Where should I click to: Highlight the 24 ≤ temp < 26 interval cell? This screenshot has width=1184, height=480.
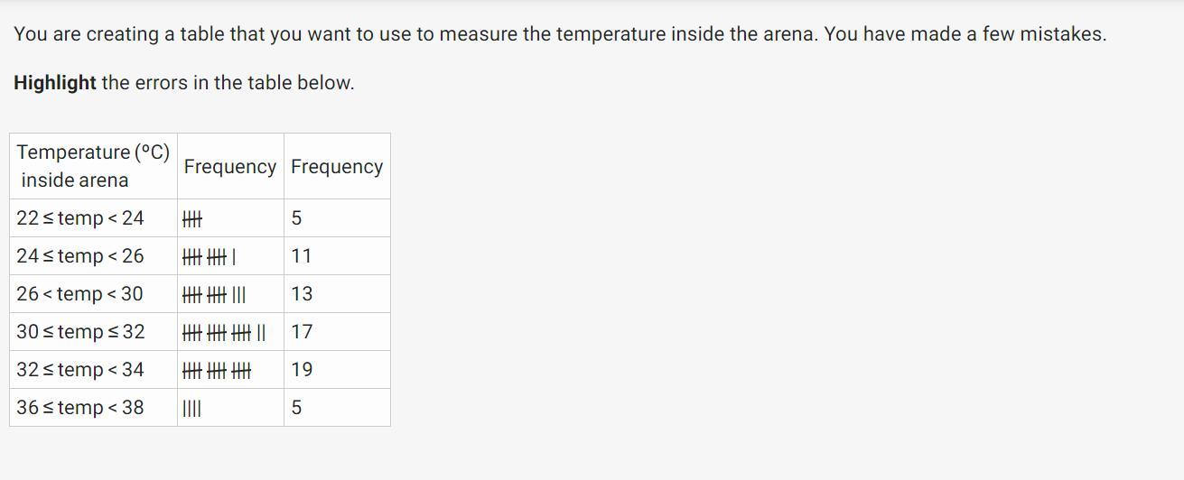click(80, 256)
